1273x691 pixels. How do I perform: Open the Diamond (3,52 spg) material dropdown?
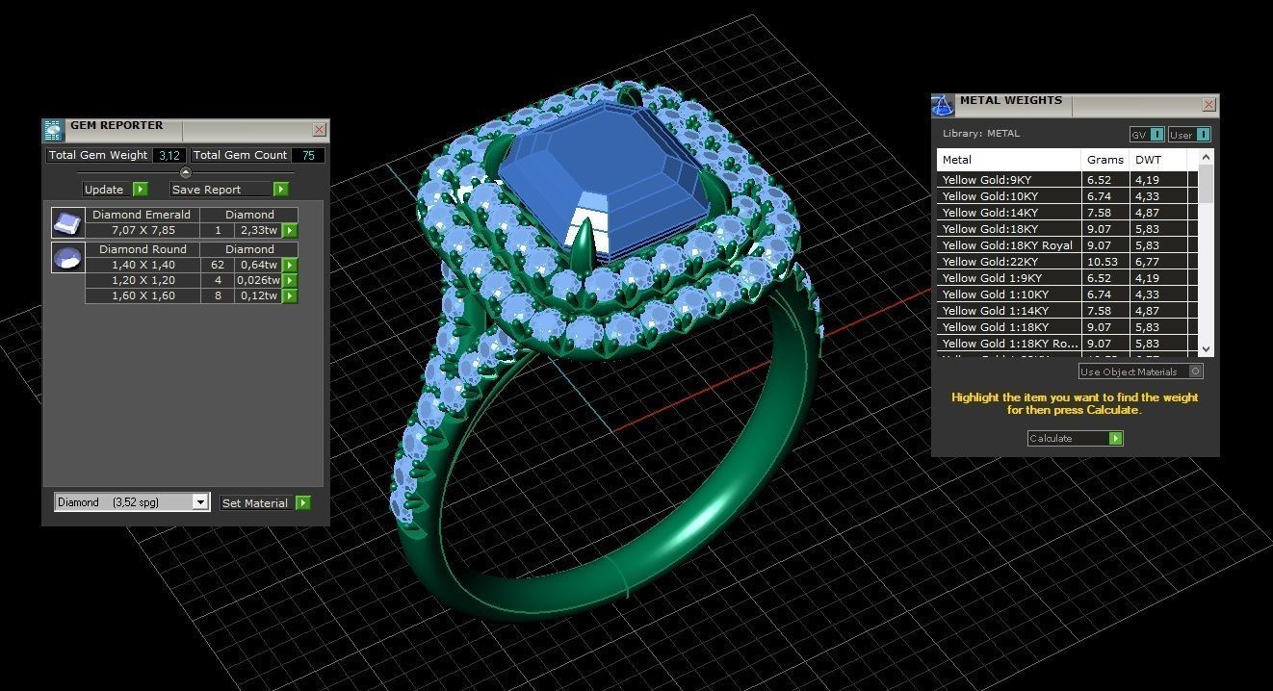pos(132,502)
